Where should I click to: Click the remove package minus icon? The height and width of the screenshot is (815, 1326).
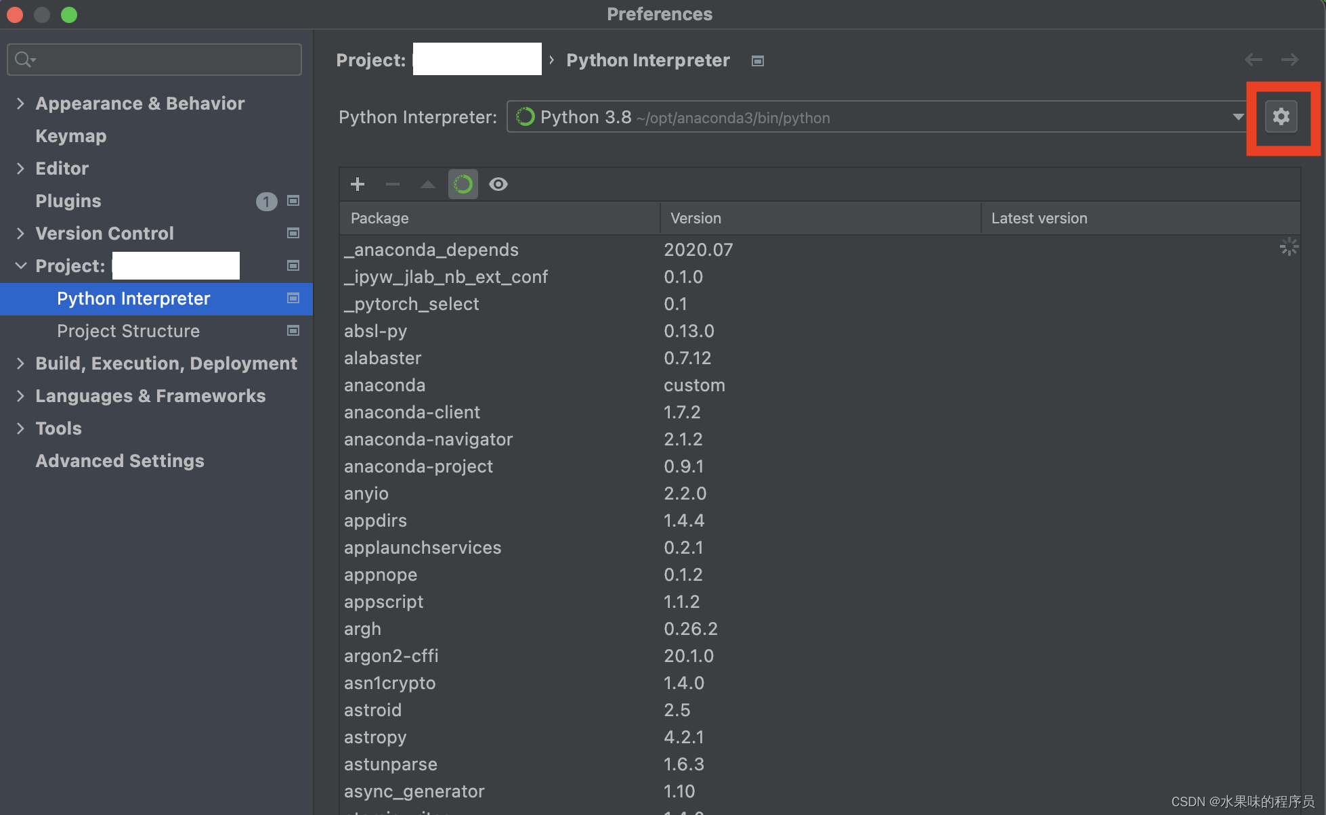click(393, 185)
